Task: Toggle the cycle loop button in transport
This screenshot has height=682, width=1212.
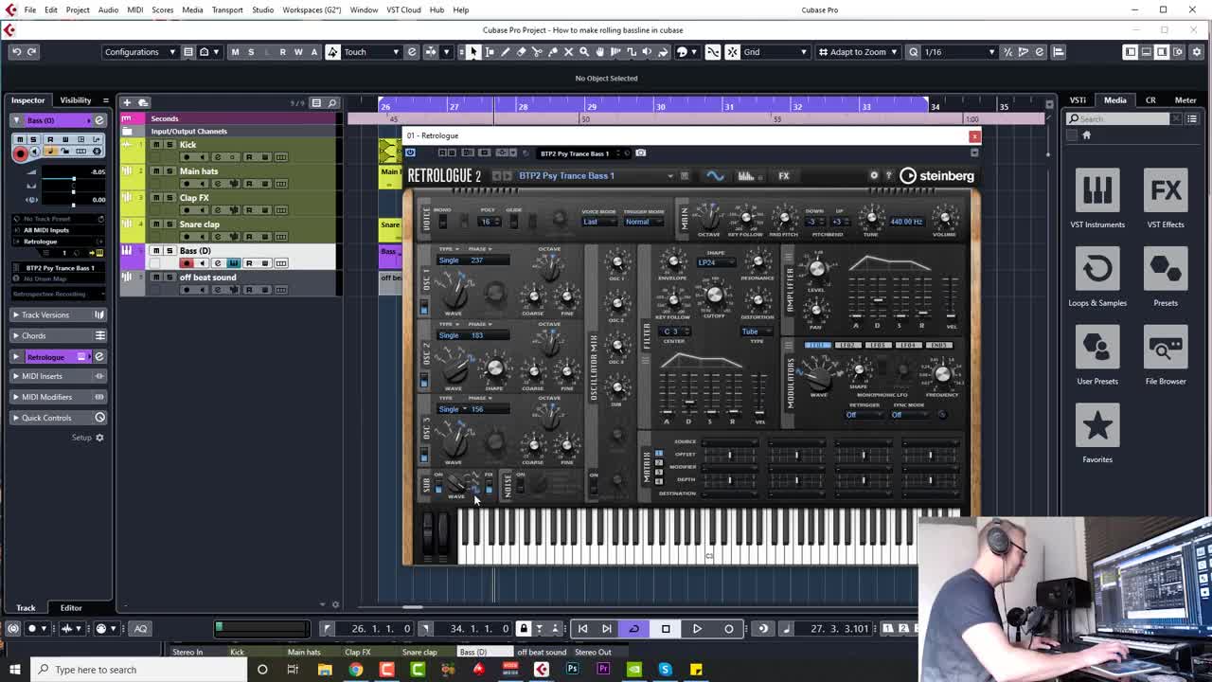Action: 633,629
